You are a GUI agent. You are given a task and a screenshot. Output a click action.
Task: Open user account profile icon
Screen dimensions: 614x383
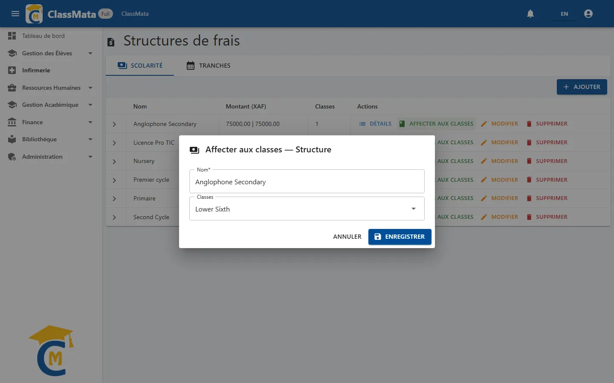[x=588, y=14]
